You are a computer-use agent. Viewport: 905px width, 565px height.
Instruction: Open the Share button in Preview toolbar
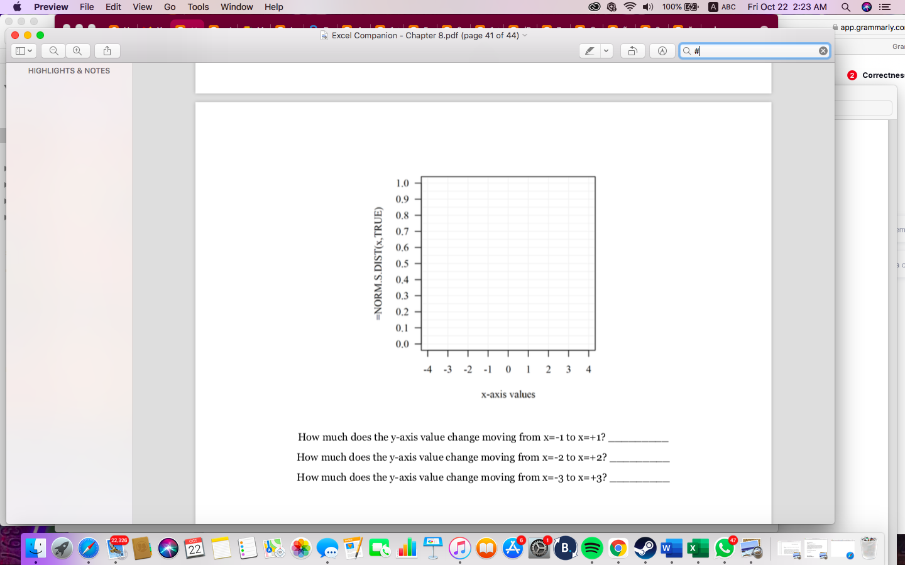tap(107, 51)
